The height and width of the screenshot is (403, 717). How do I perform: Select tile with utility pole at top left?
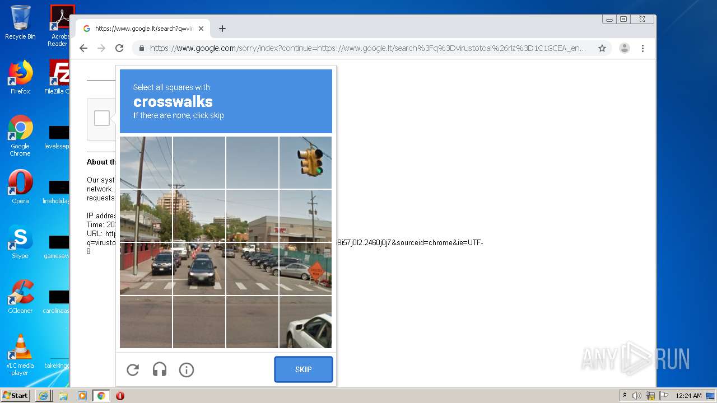tap(146, 162)
